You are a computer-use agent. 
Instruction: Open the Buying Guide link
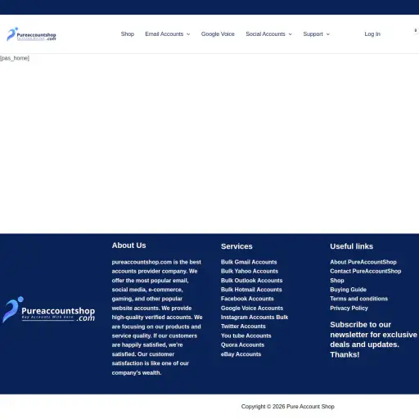[x=348, y=290]
